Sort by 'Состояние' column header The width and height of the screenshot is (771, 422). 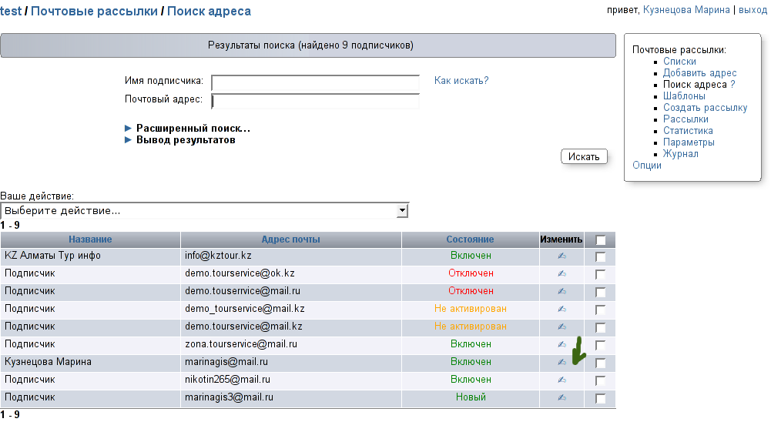pos(470,239)
